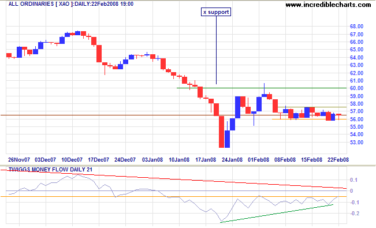
Task: Click the 17Dec07 date label
Action: (99, 160)
